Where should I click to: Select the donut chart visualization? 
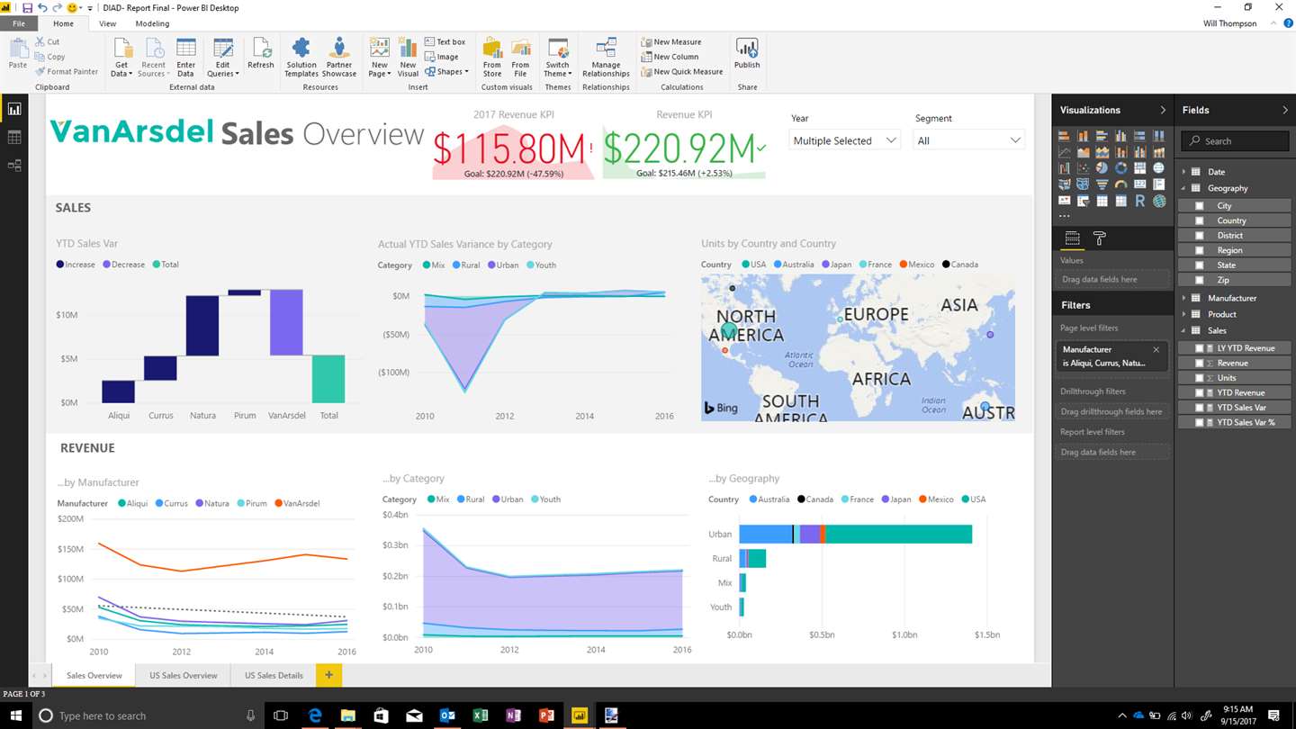coord(1121,168)
